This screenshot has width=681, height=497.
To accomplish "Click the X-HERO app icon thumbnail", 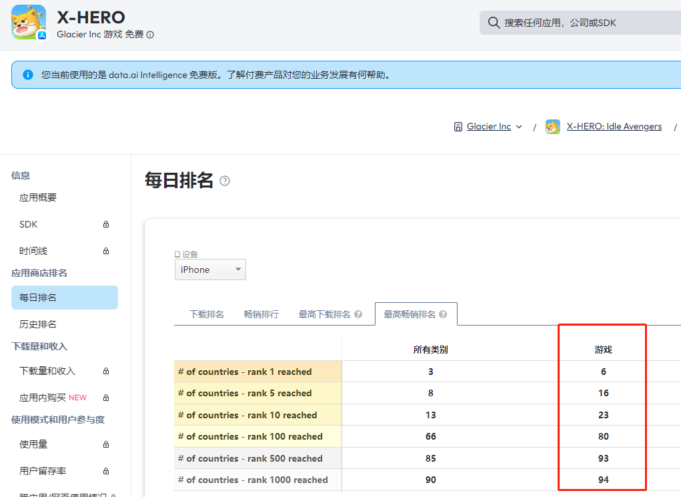I will pos(29,22).
